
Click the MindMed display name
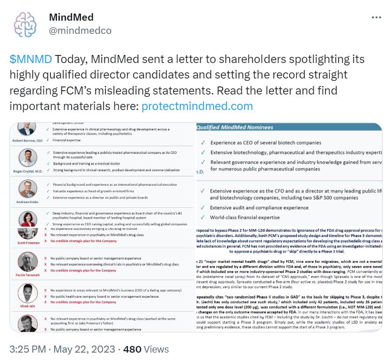point(71,17)
